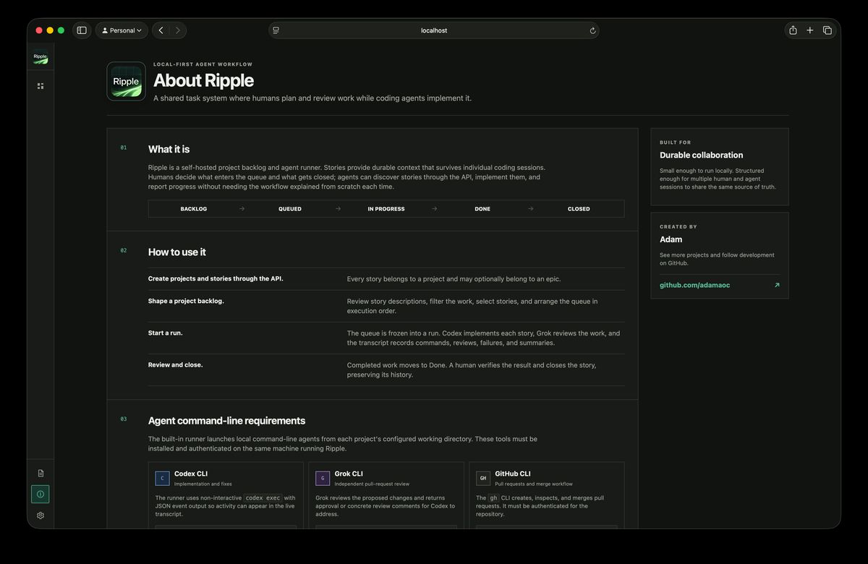Click the 'Implementation and fixes' subtitle
The image size is (868, 564).
coord(203,484)
